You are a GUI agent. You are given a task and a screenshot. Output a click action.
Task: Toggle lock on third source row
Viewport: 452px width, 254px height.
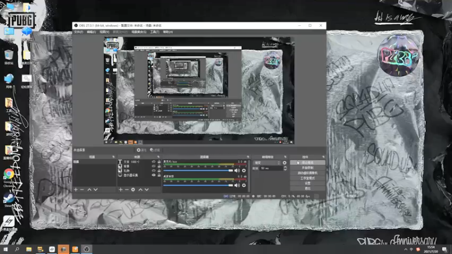click(159, 170)
